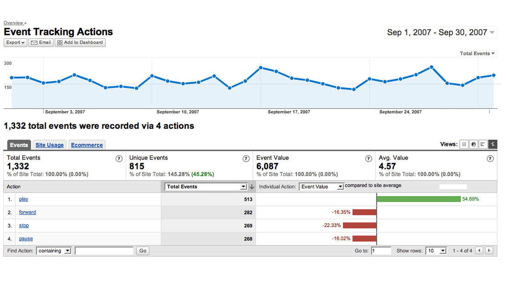Switch to the Site Usage tab

click(49, 145)
